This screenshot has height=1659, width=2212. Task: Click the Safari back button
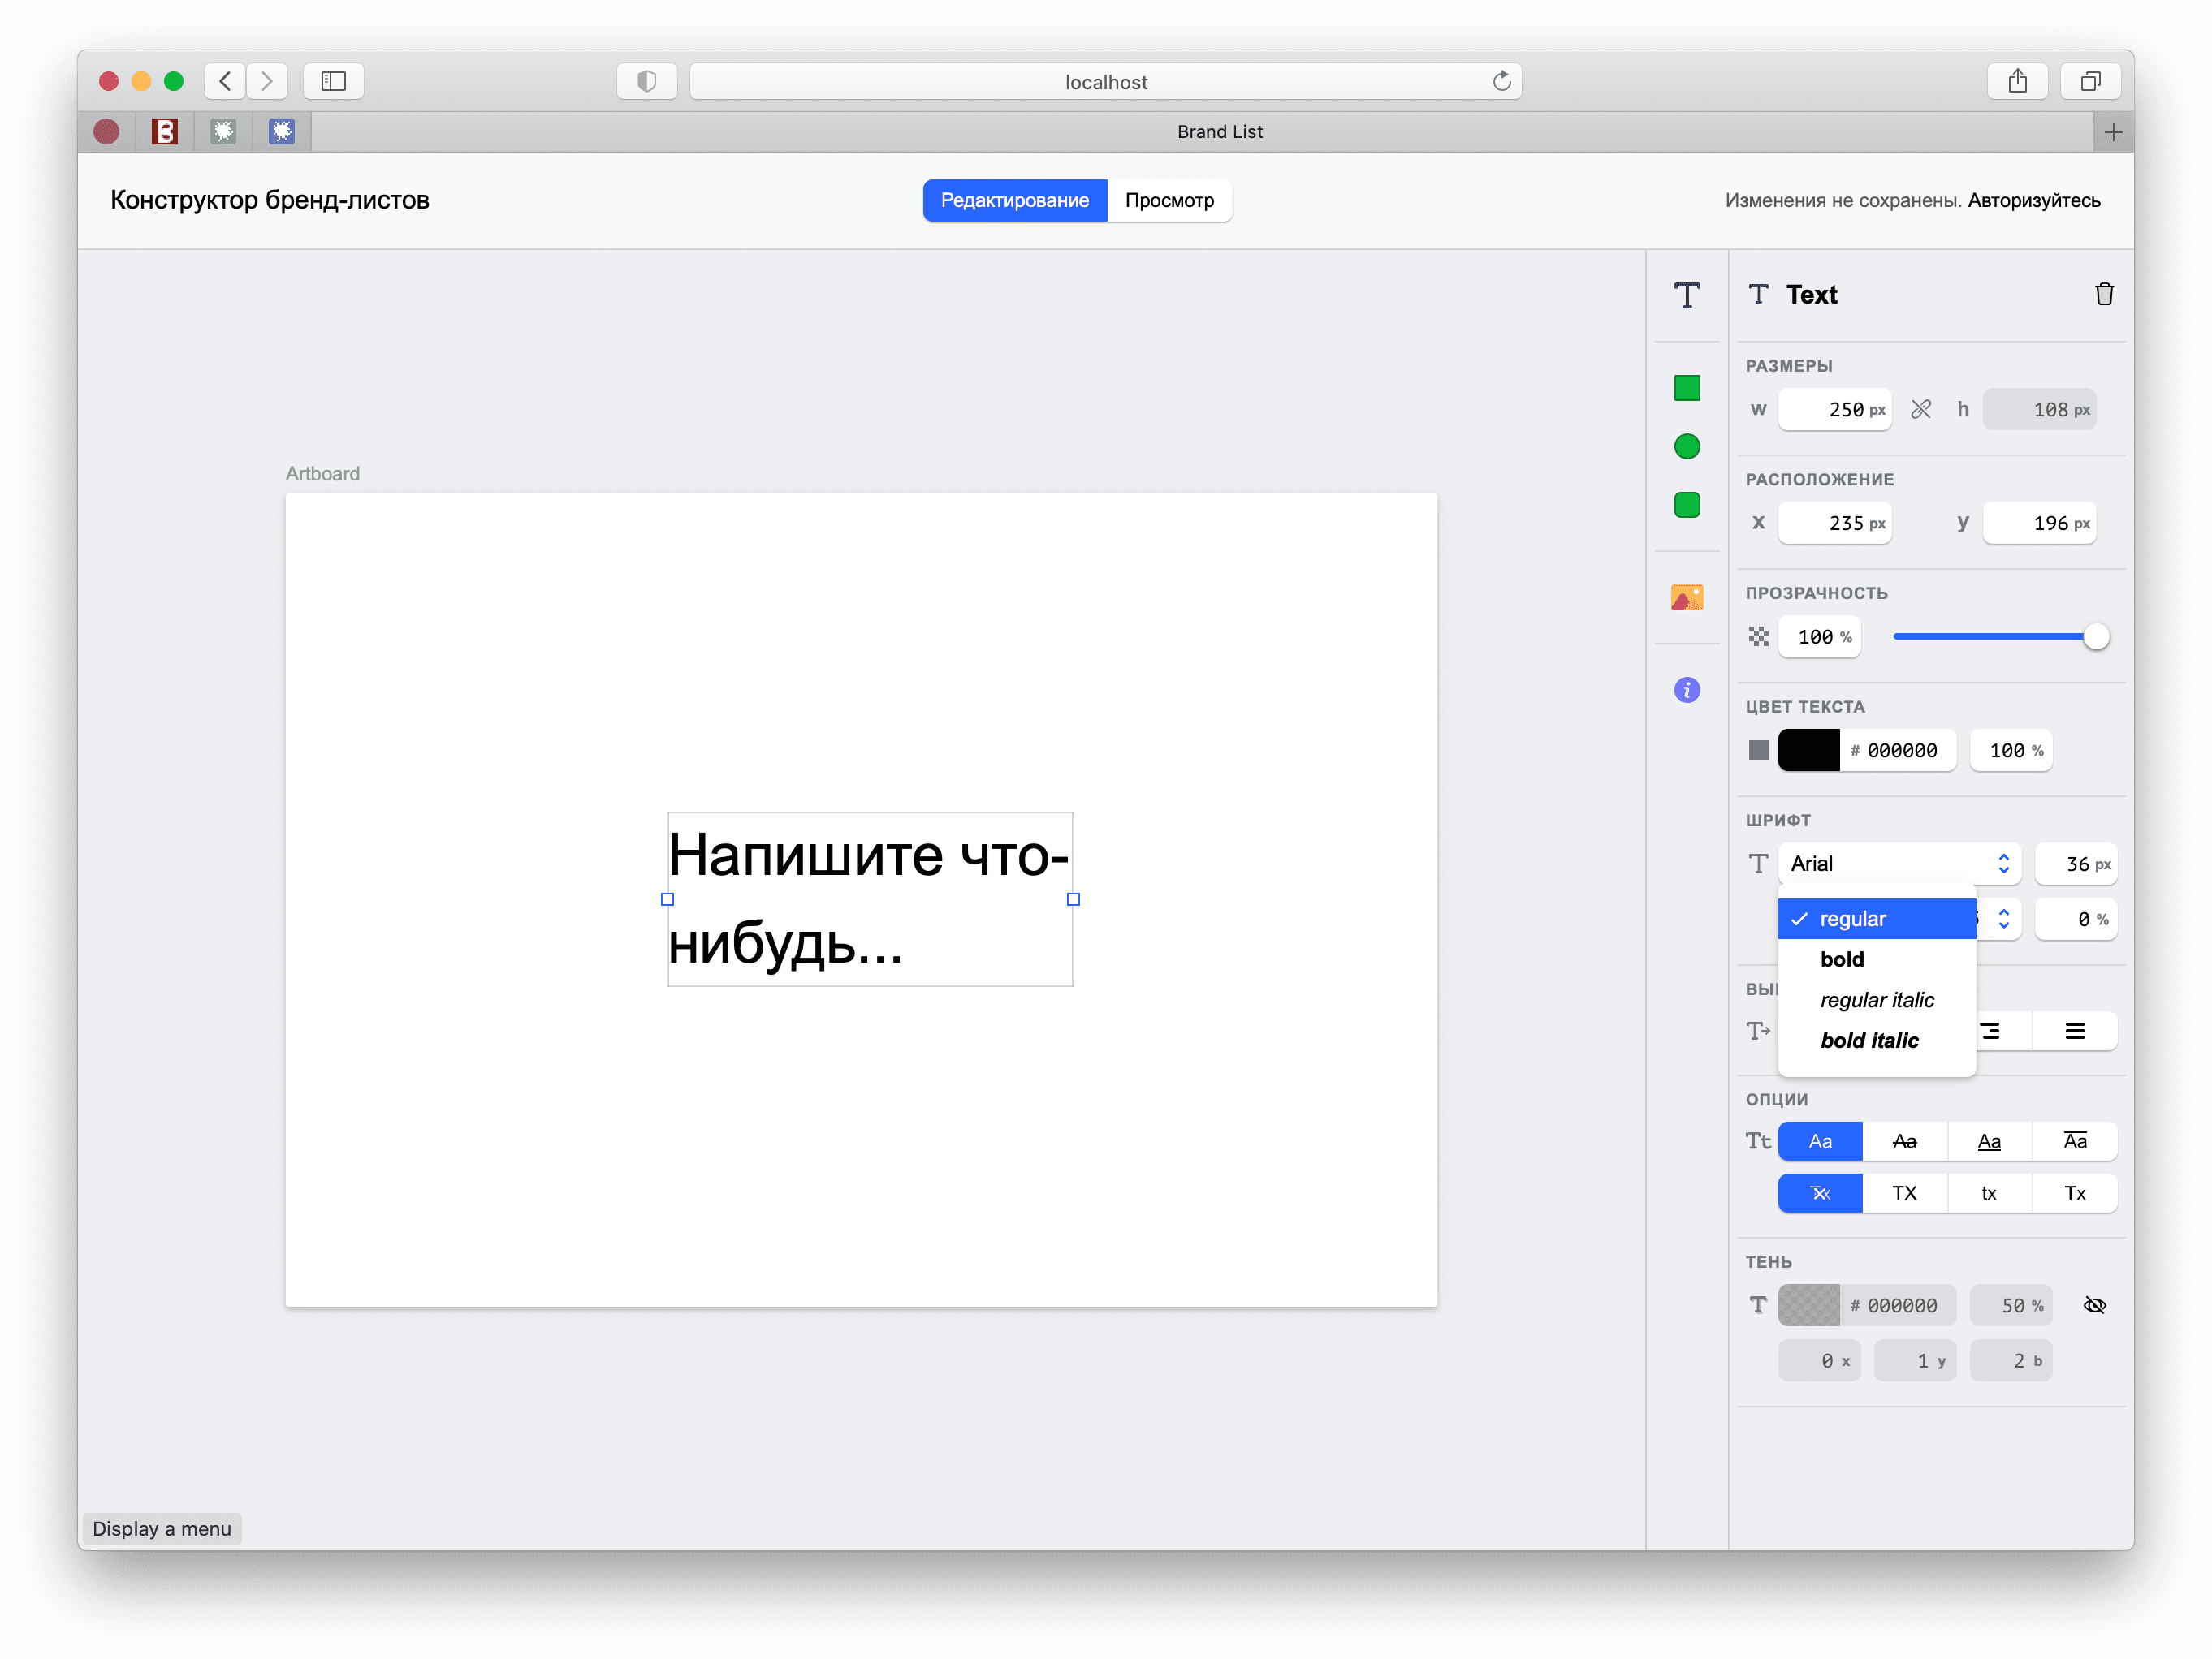tap(225, 81)
